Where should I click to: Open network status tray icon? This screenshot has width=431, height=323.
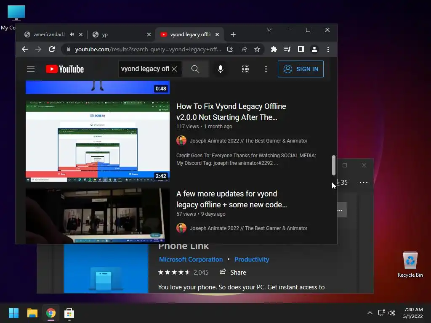tap(381, 313)
